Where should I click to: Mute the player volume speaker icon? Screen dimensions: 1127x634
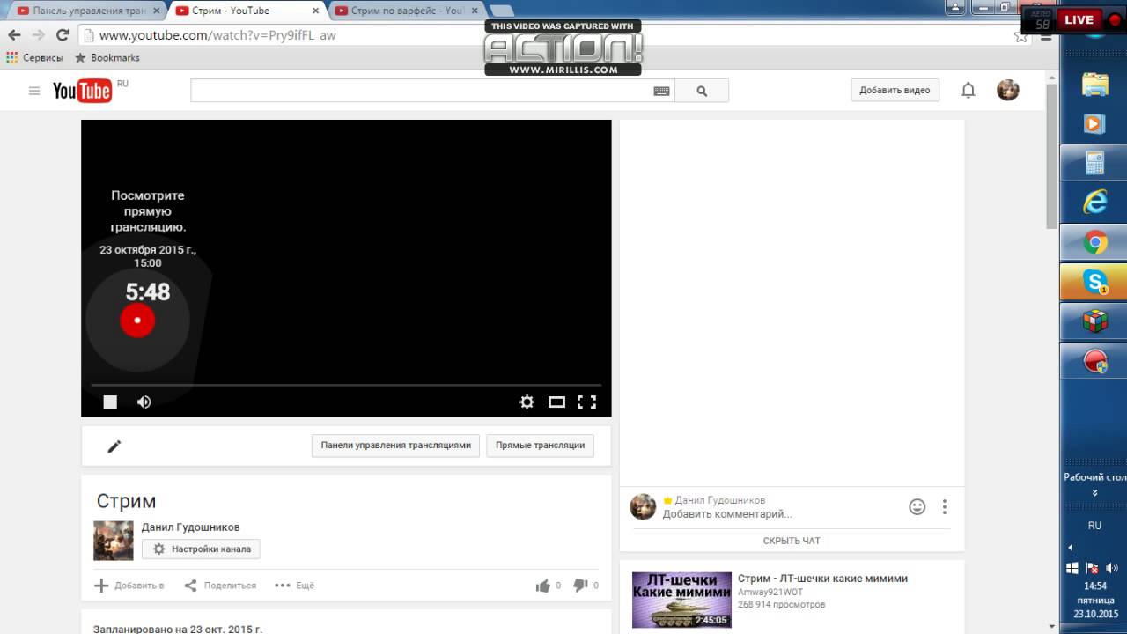[144, 402]
